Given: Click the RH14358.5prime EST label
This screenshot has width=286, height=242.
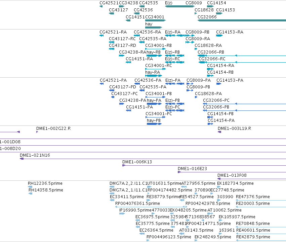Looking at the screenshot, I should coord(46,190).
